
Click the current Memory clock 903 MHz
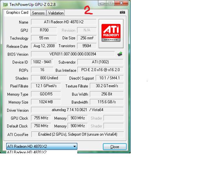(78, 118)
